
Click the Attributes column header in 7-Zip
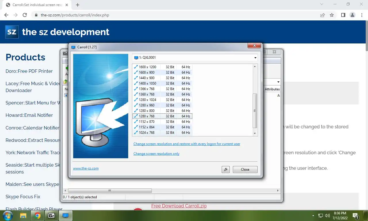(272, 89)
